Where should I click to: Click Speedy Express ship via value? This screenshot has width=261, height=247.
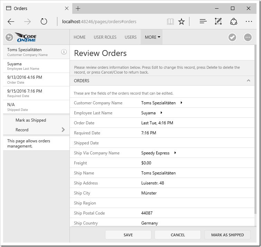(155, 153)
